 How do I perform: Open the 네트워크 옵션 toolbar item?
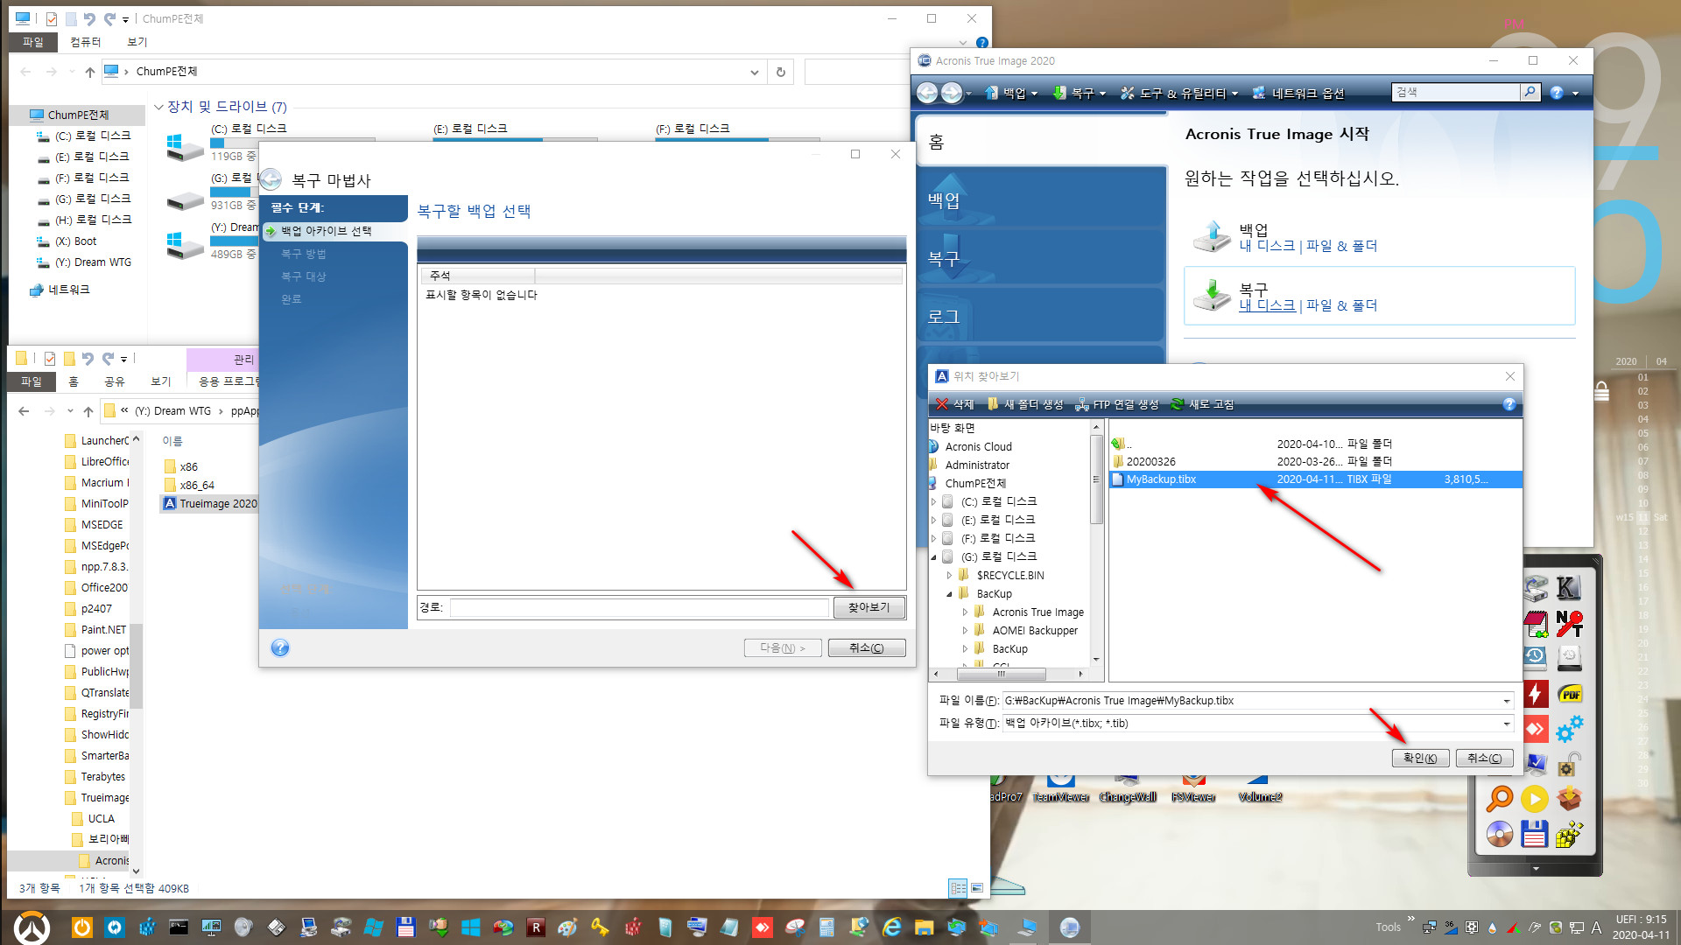coord(1298,93)
